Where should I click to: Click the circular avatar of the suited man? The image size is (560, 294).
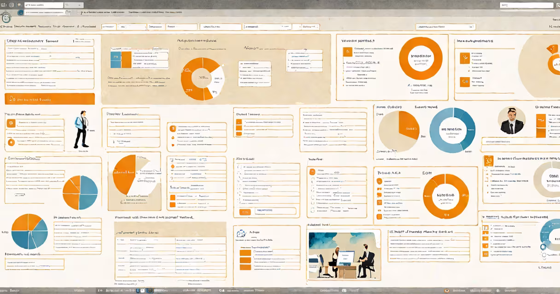coord(512,120)
